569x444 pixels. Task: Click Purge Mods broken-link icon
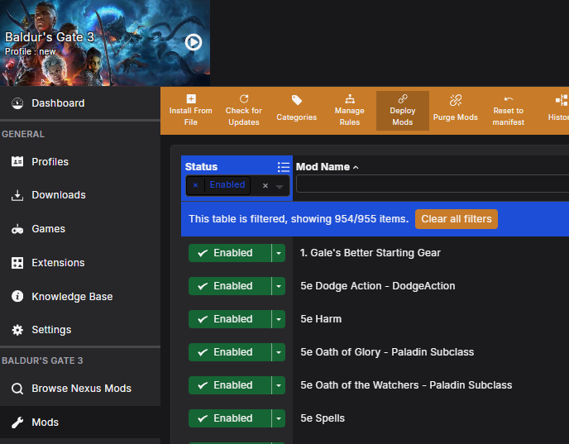click(x=455, y=100)
